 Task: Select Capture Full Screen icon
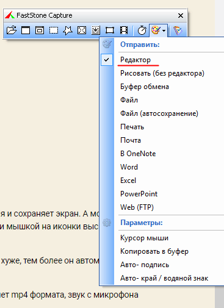pos(82,30)
